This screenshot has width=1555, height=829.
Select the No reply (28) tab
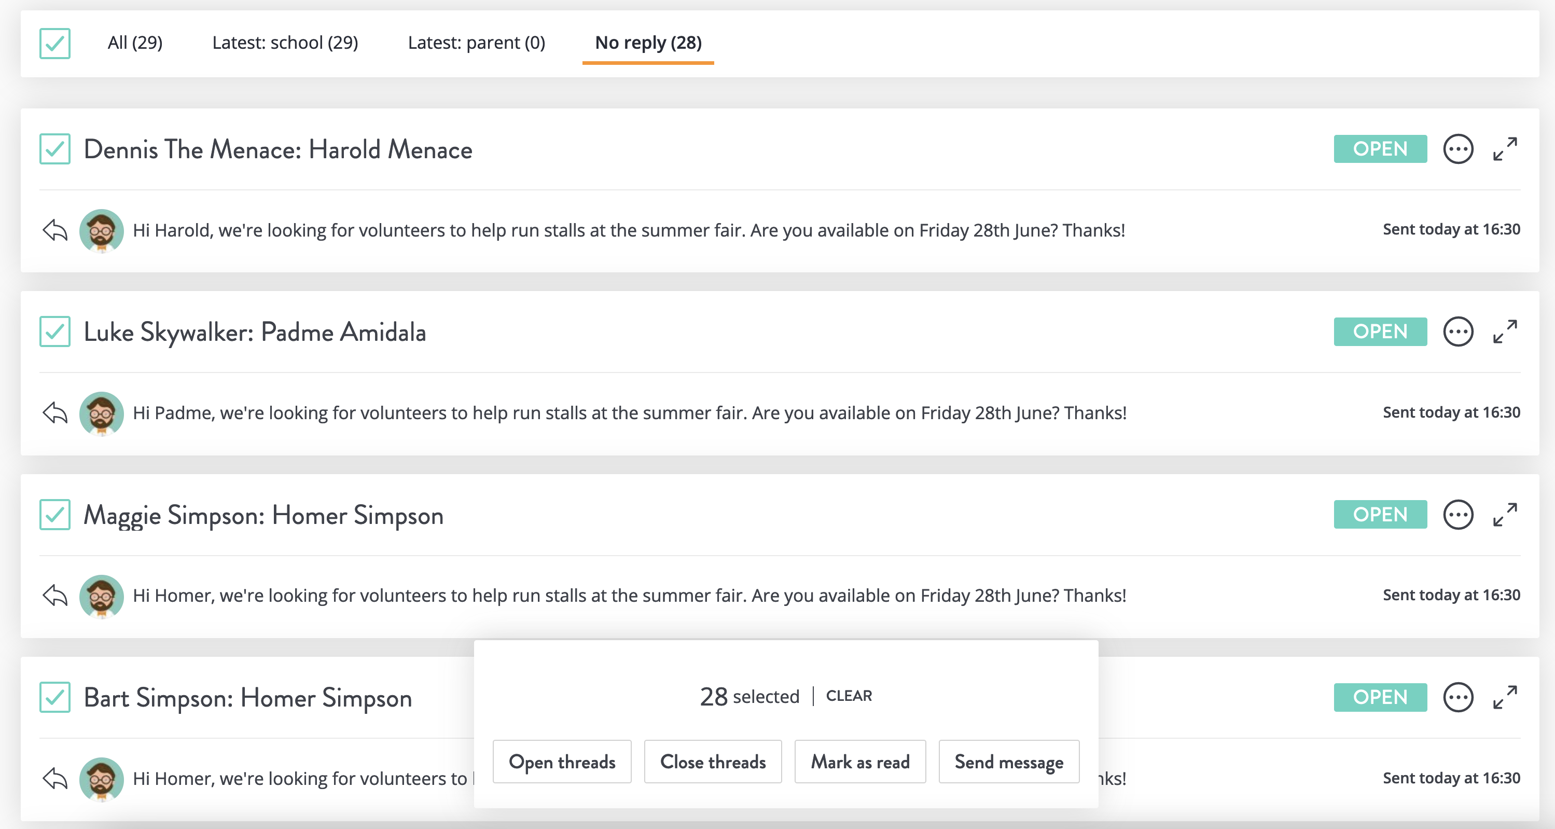(648, 43)
